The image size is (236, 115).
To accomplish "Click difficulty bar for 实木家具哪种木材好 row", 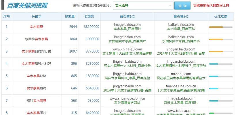I will click(221, 64).
